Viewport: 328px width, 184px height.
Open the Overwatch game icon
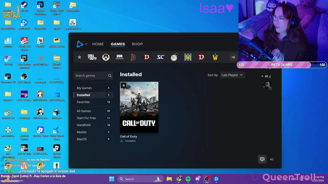(x=106, y=57)
